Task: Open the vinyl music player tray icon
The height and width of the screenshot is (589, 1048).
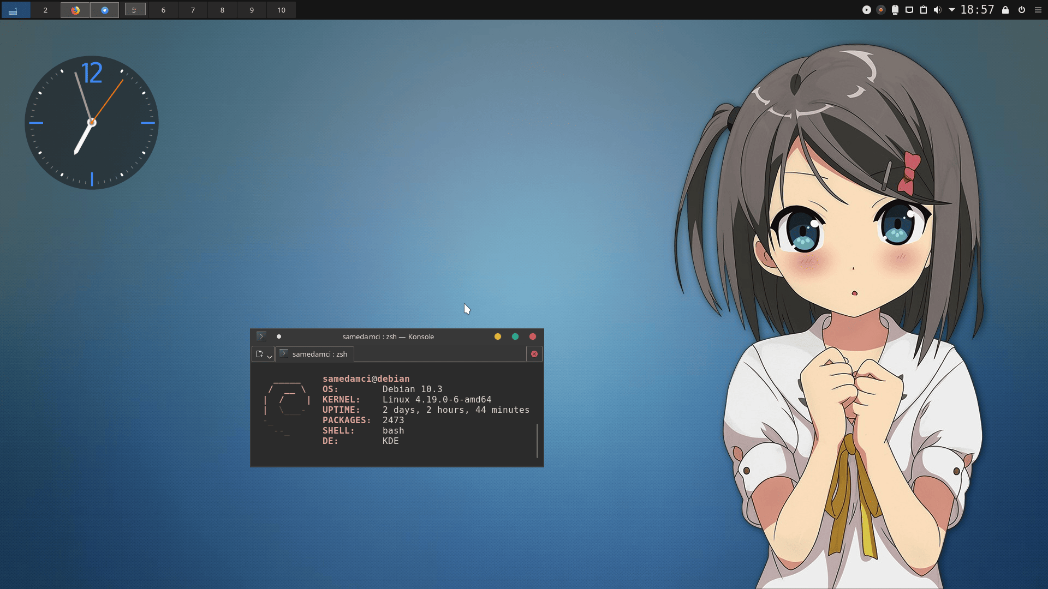Action: (x=880, y=10)
